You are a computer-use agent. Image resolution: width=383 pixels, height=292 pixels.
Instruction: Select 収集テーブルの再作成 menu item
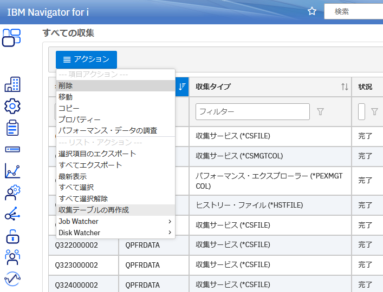click(x=116, y=210)
